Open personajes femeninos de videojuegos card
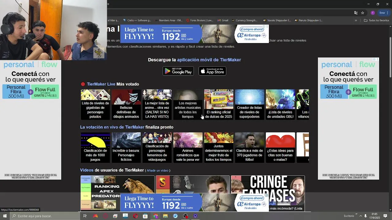Viewport: 392px width, 220px height. 157,147
